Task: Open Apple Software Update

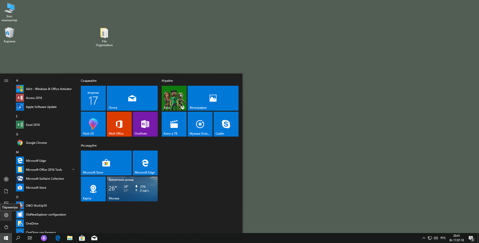Action: point(46,107)
